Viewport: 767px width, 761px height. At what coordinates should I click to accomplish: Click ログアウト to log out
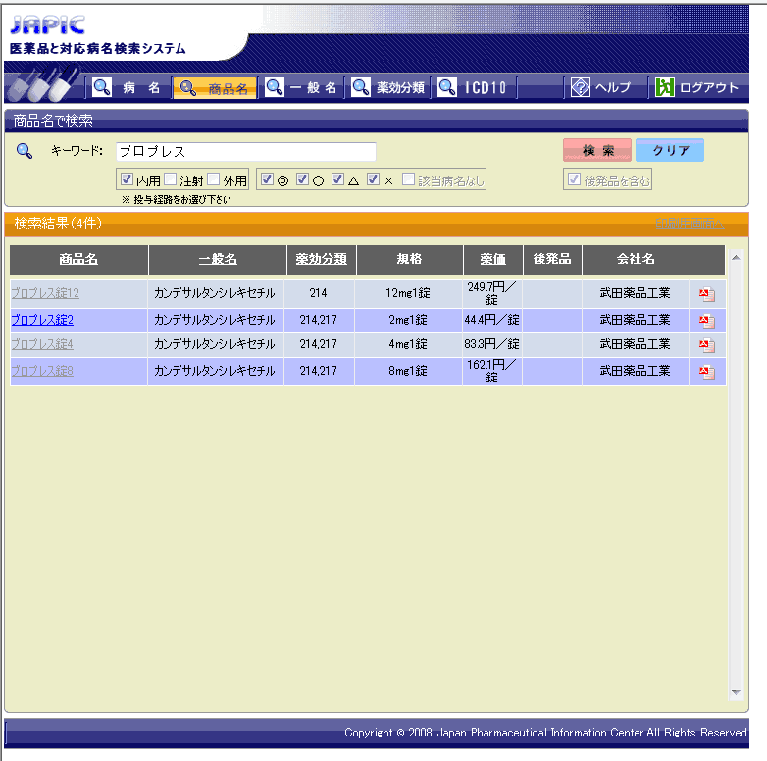[x=697, y=87]
